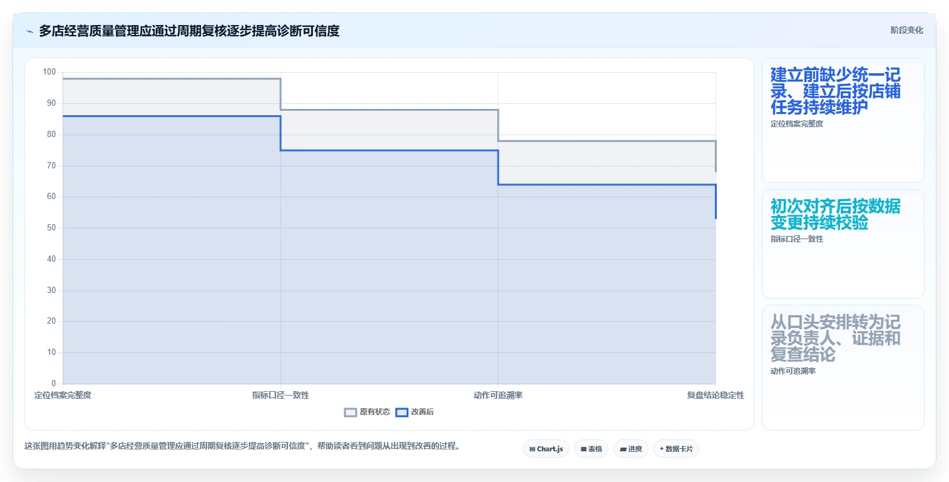Select the 表格 chip
Screen dimensions: 949x482
point(591,449)
